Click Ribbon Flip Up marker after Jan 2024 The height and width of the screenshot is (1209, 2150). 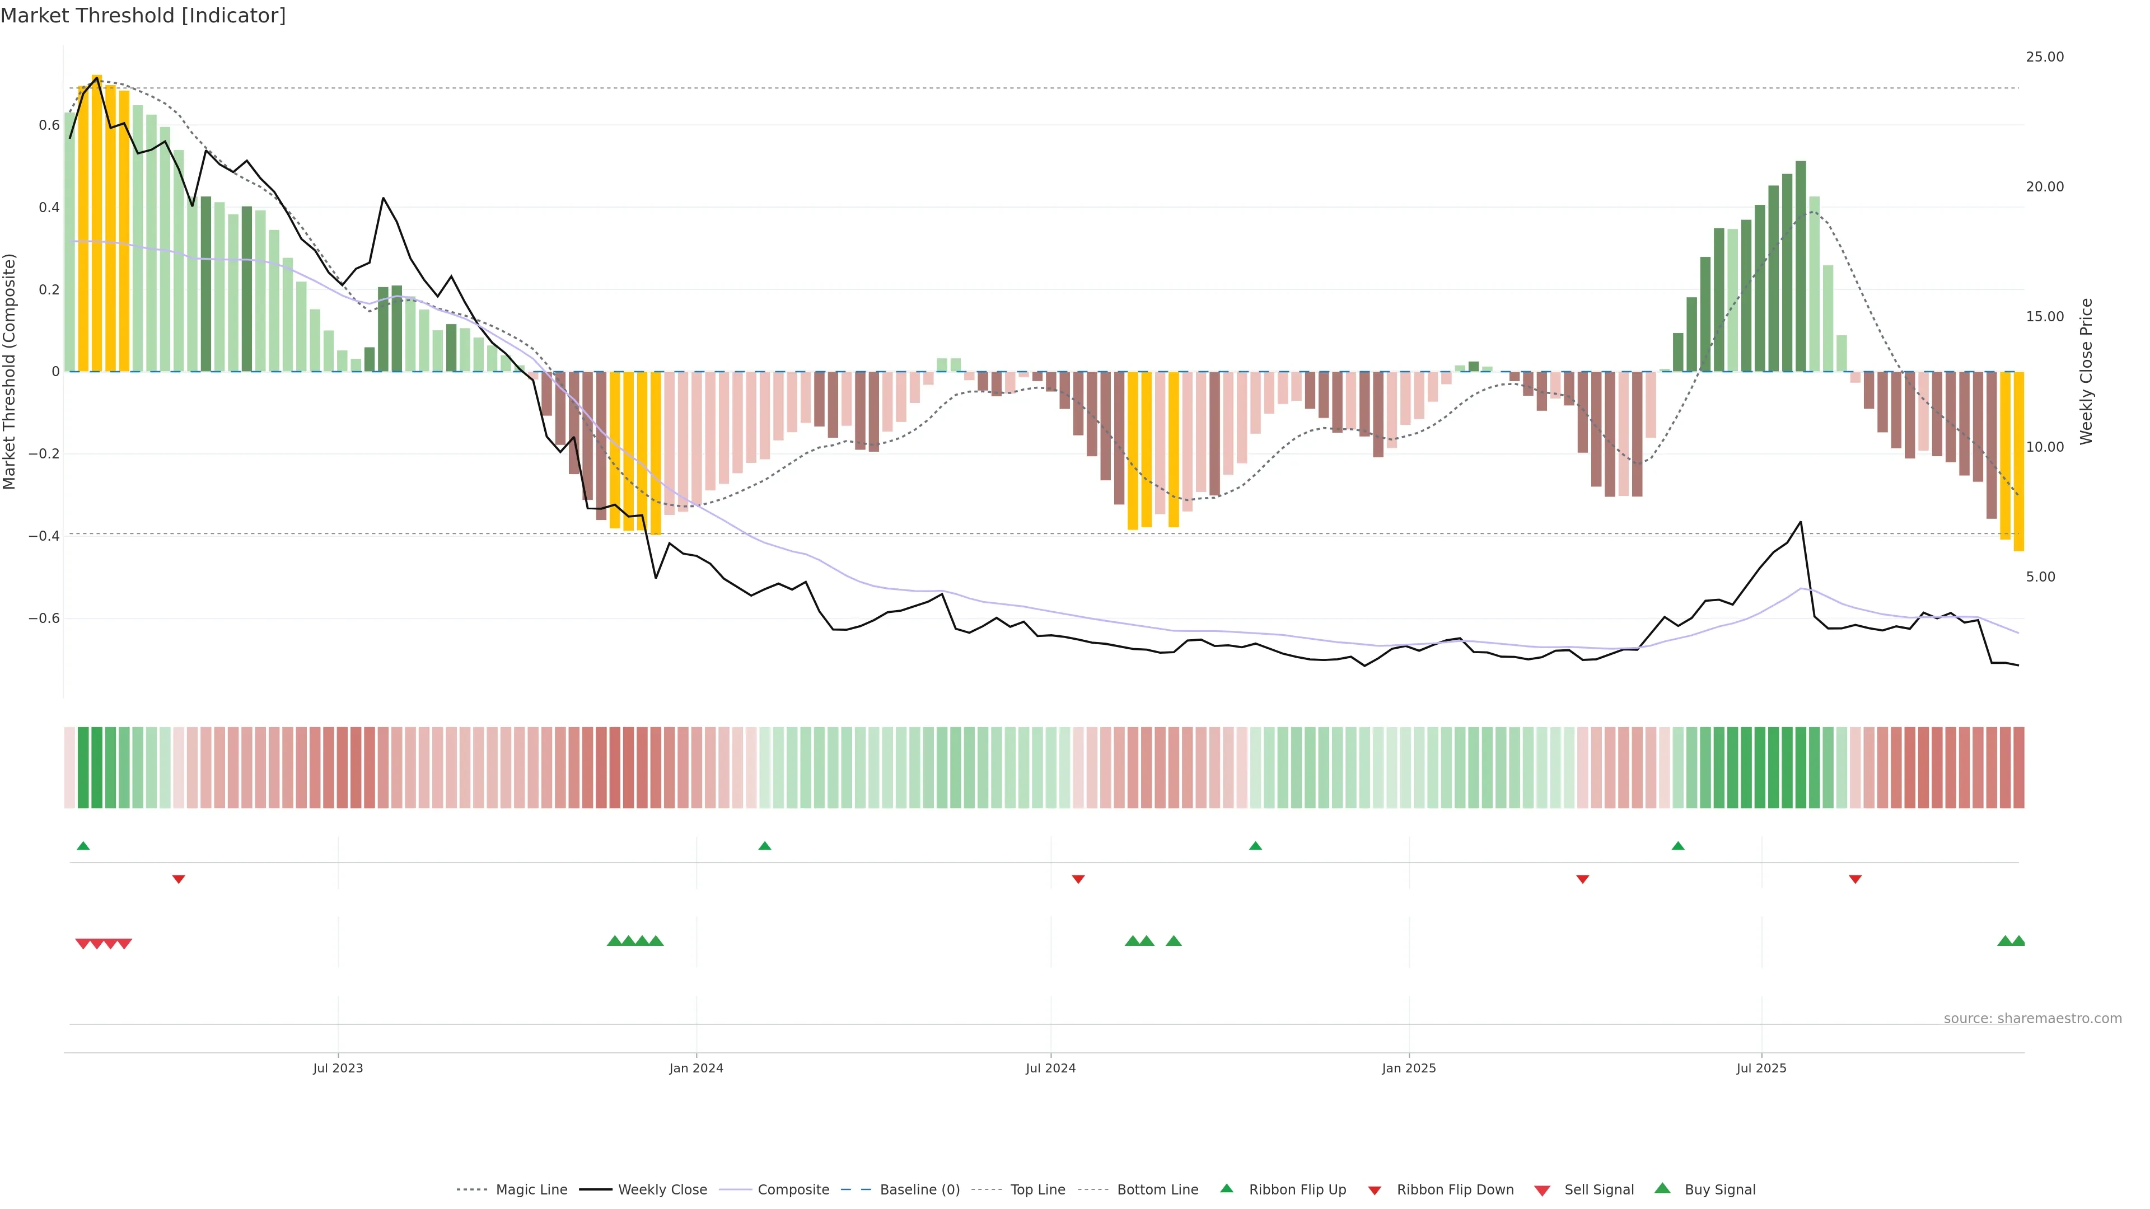click(x=764, y=846)
